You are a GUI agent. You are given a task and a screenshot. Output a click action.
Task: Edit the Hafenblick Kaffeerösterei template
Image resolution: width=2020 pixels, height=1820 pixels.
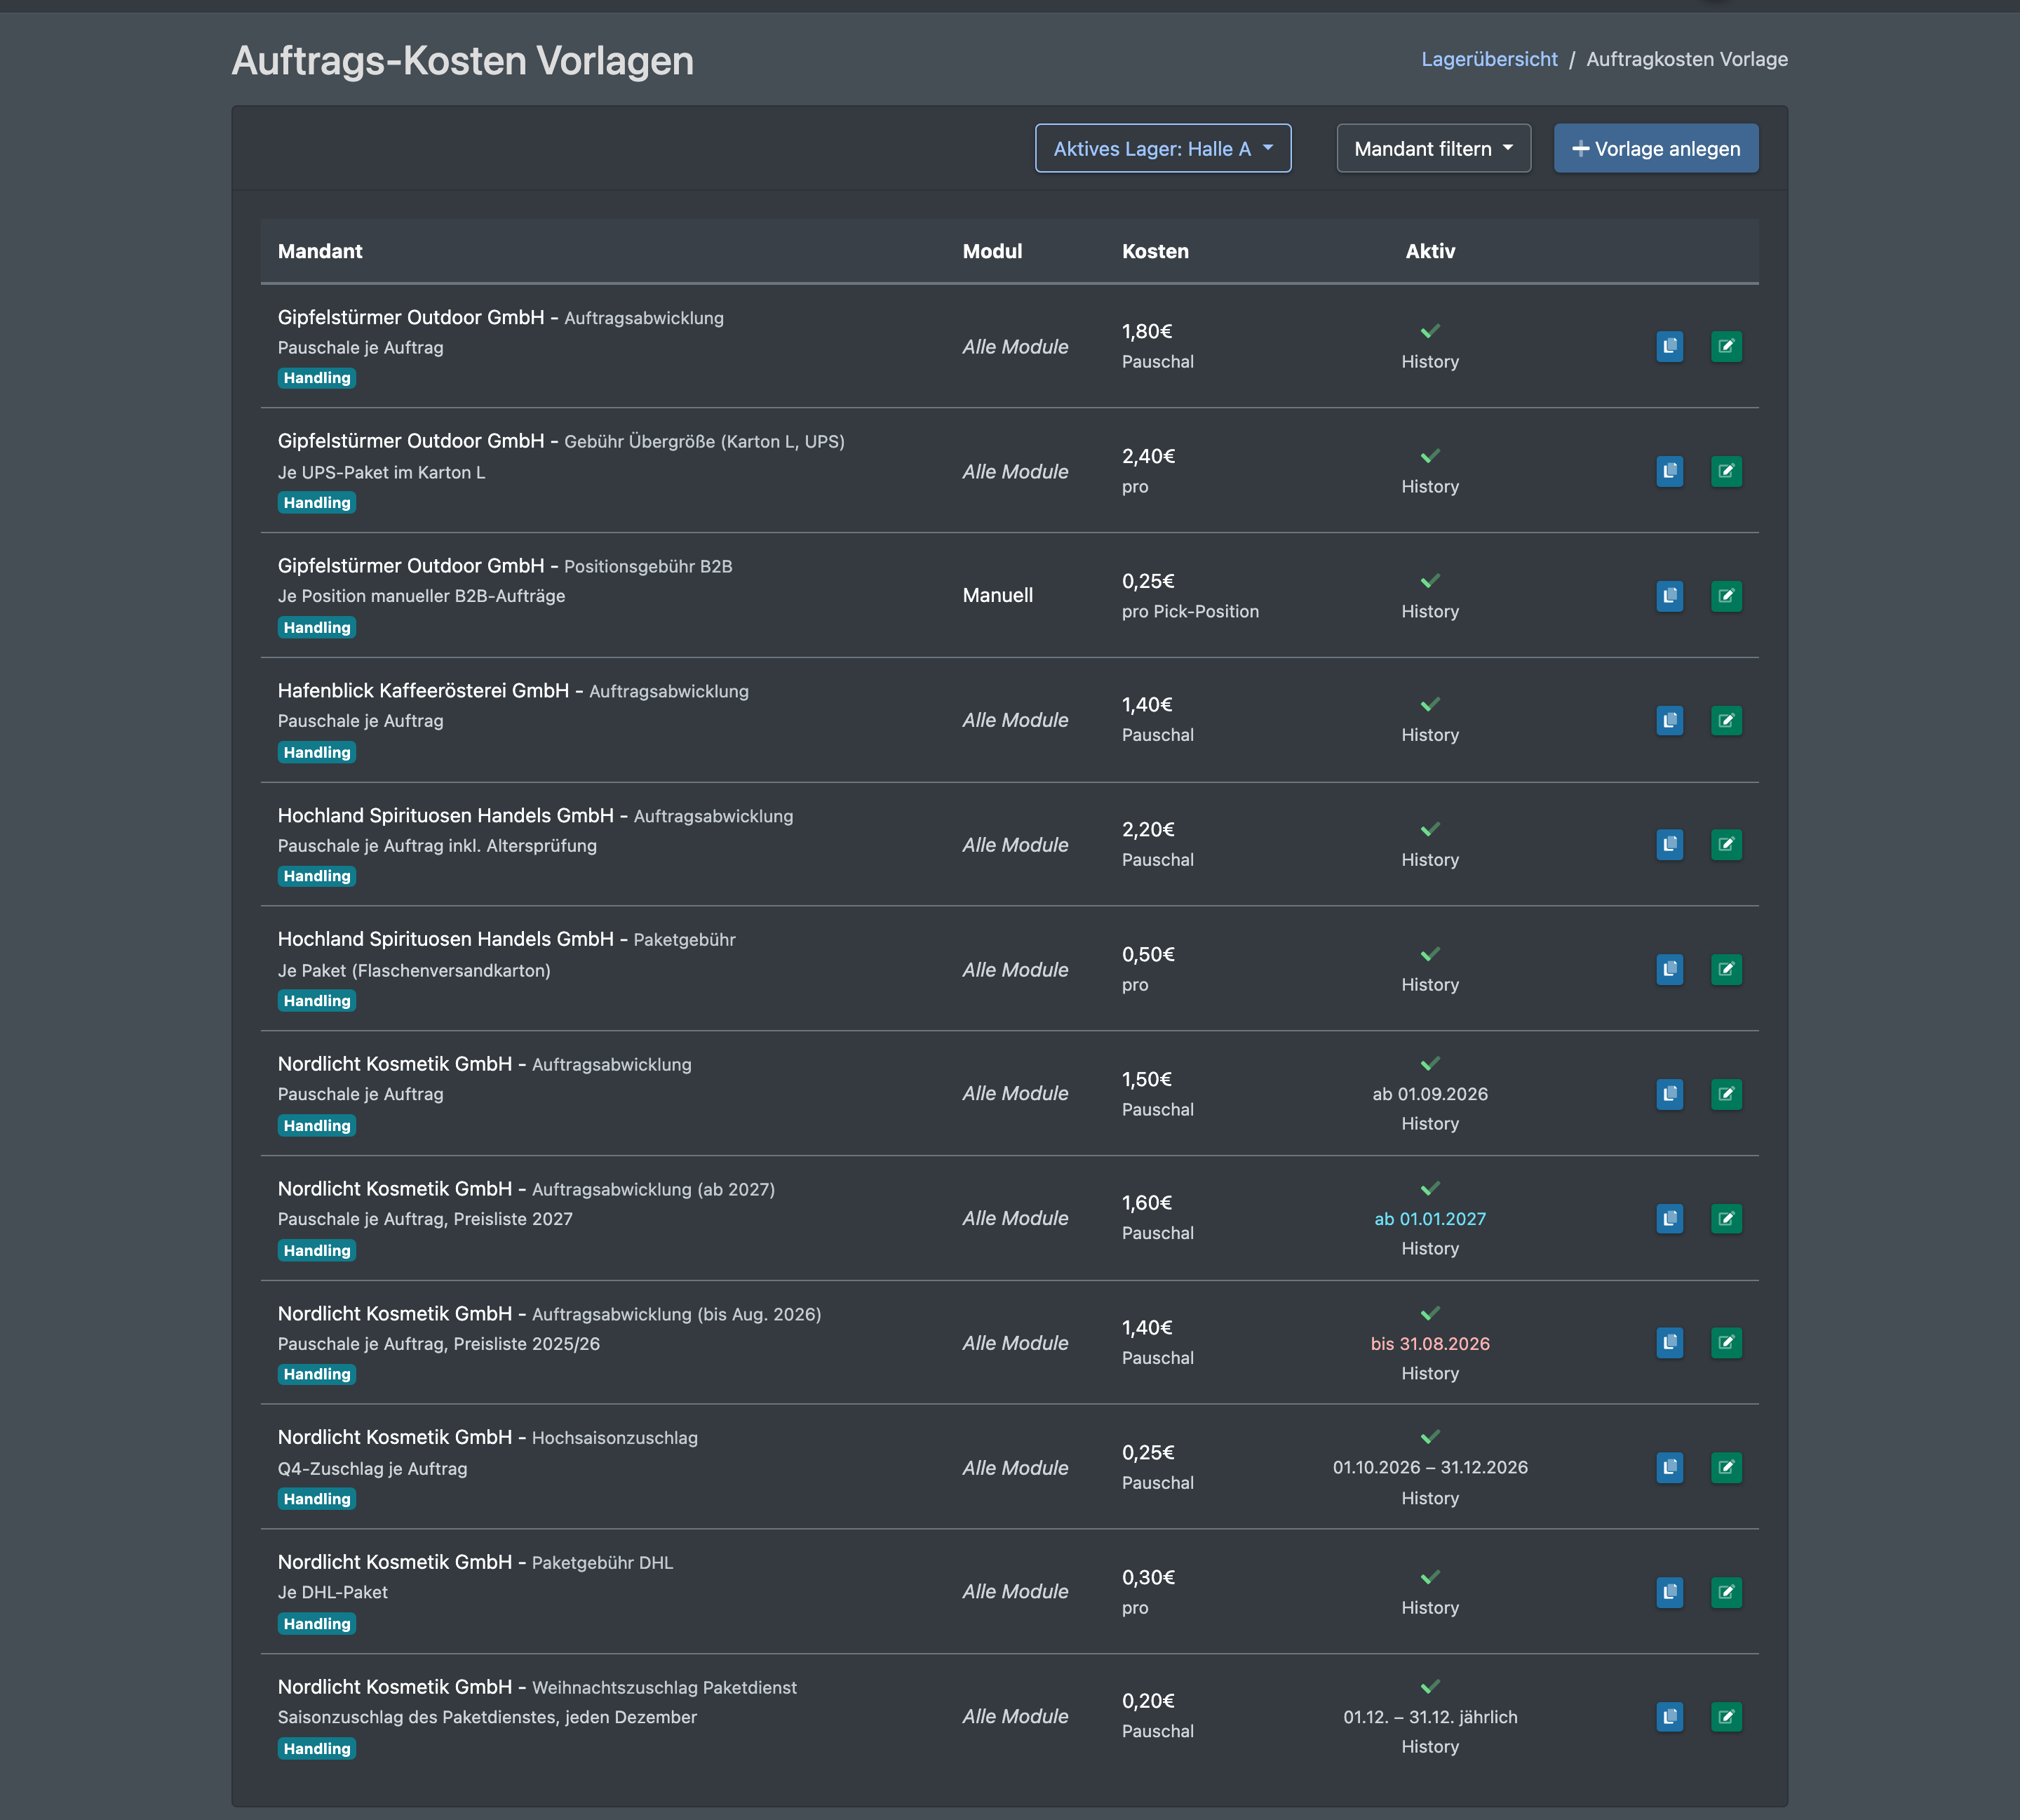pyautogui.click(x=1726, y=720)
